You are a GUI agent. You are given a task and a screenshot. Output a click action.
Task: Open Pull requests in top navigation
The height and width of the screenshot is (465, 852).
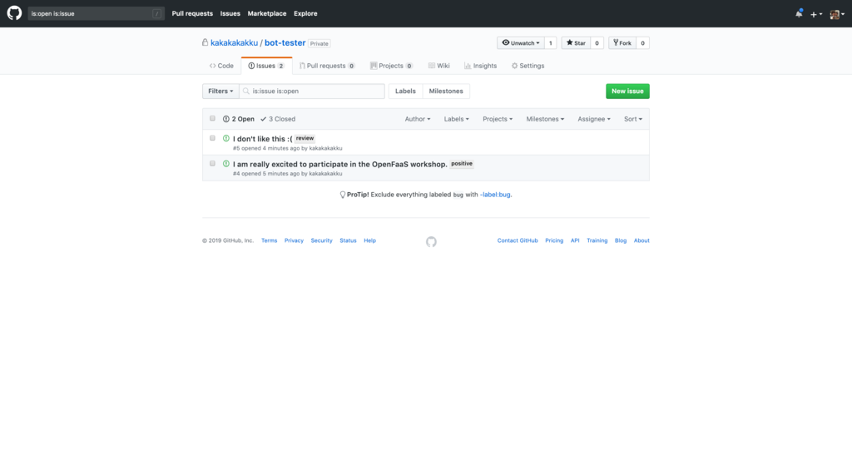click(192, 13)
